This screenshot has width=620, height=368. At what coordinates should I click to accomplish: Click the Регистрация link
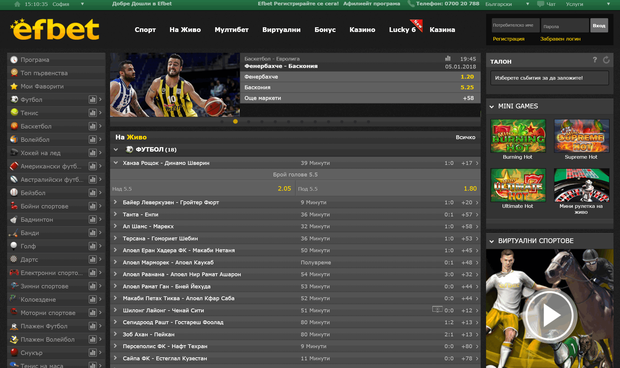coord(508,39)
